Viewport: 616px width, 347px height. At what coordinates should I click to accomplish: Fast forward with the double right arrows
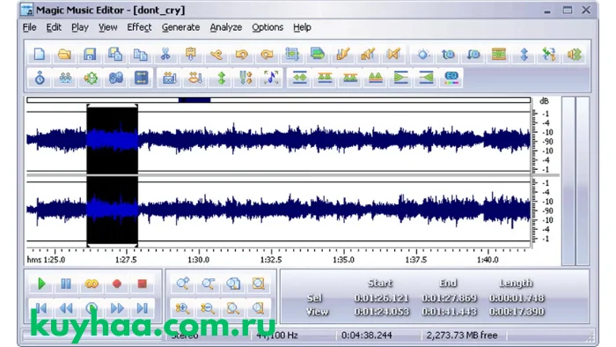pos(117,308)
